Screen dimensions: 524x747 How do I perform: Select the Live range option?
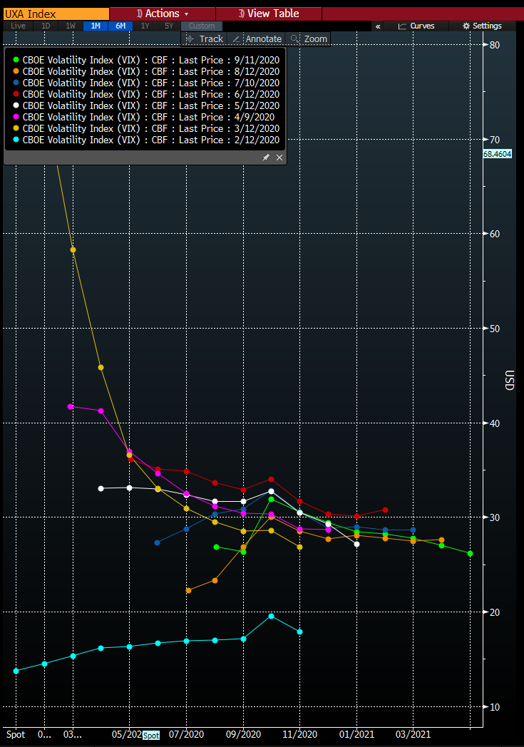[x=18, y=26]
